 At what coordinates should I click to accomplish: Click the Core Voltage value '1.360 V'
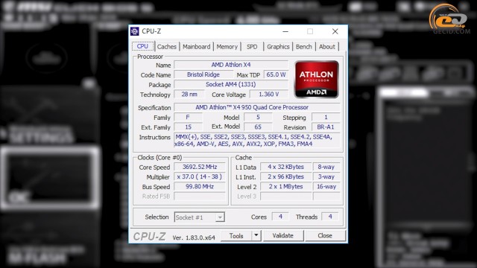[268, 95]
